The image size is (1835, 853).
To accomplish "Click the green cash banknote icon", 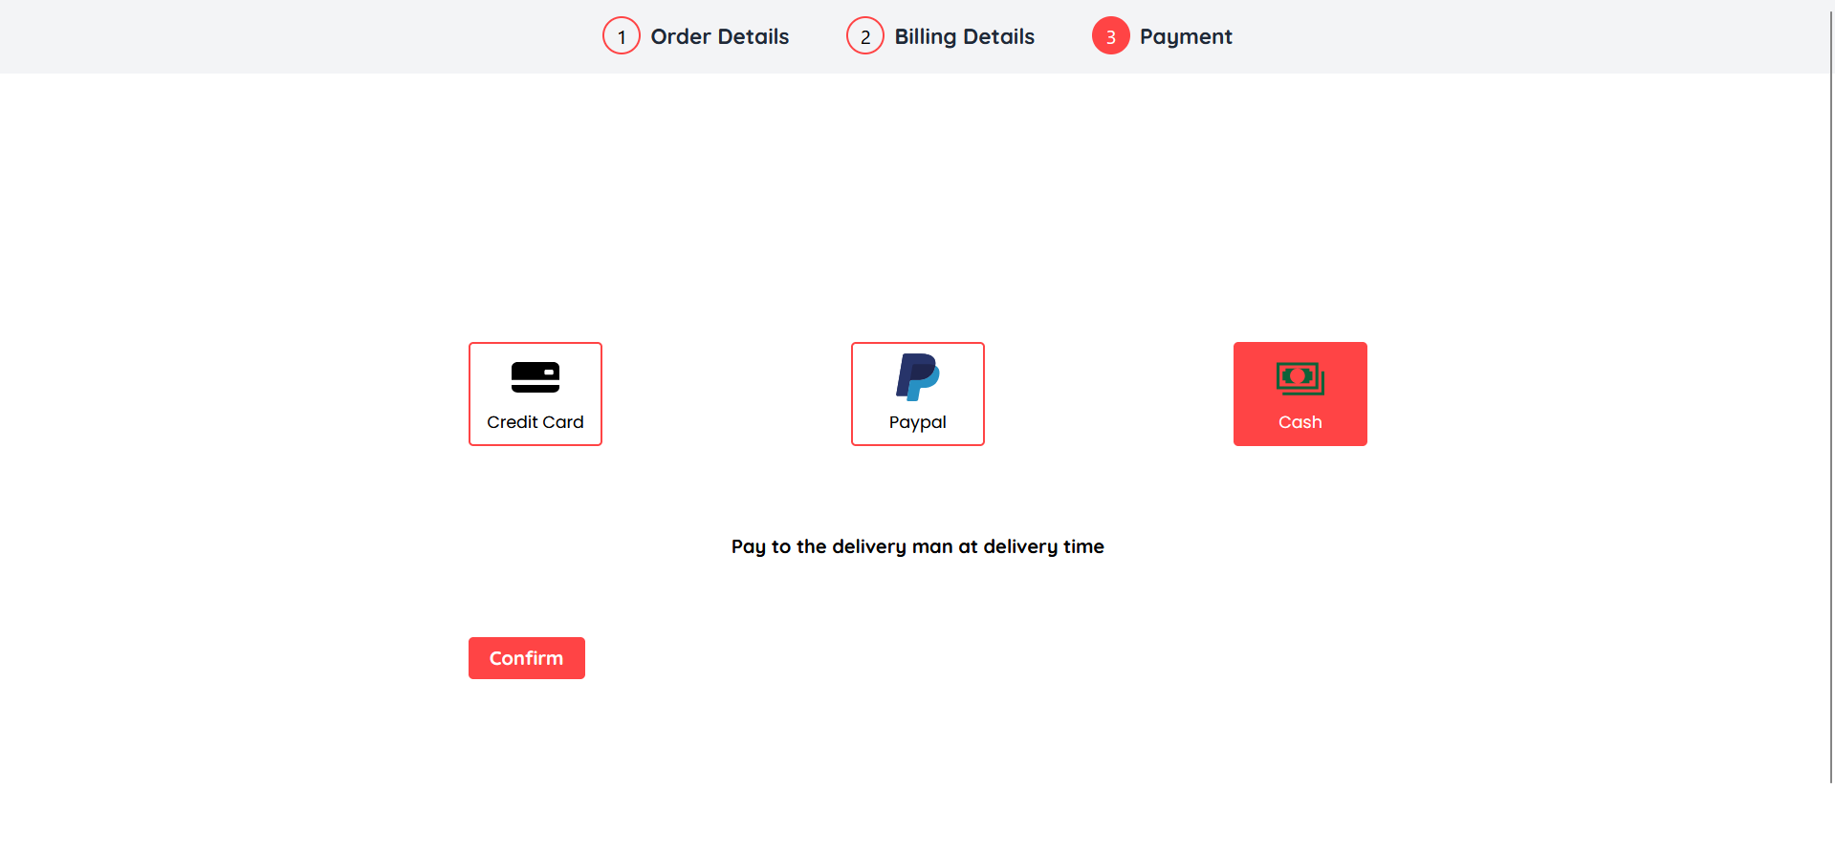I will [x=1300, y=378].
